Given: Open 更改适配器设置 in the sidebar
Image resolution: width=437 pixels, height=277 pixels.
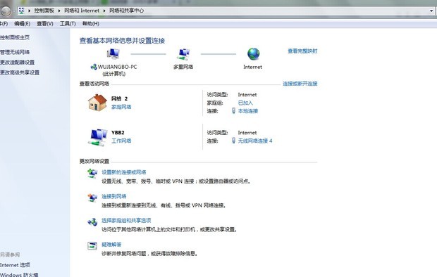Looking at the screenshot, I should tap(17, 63).
